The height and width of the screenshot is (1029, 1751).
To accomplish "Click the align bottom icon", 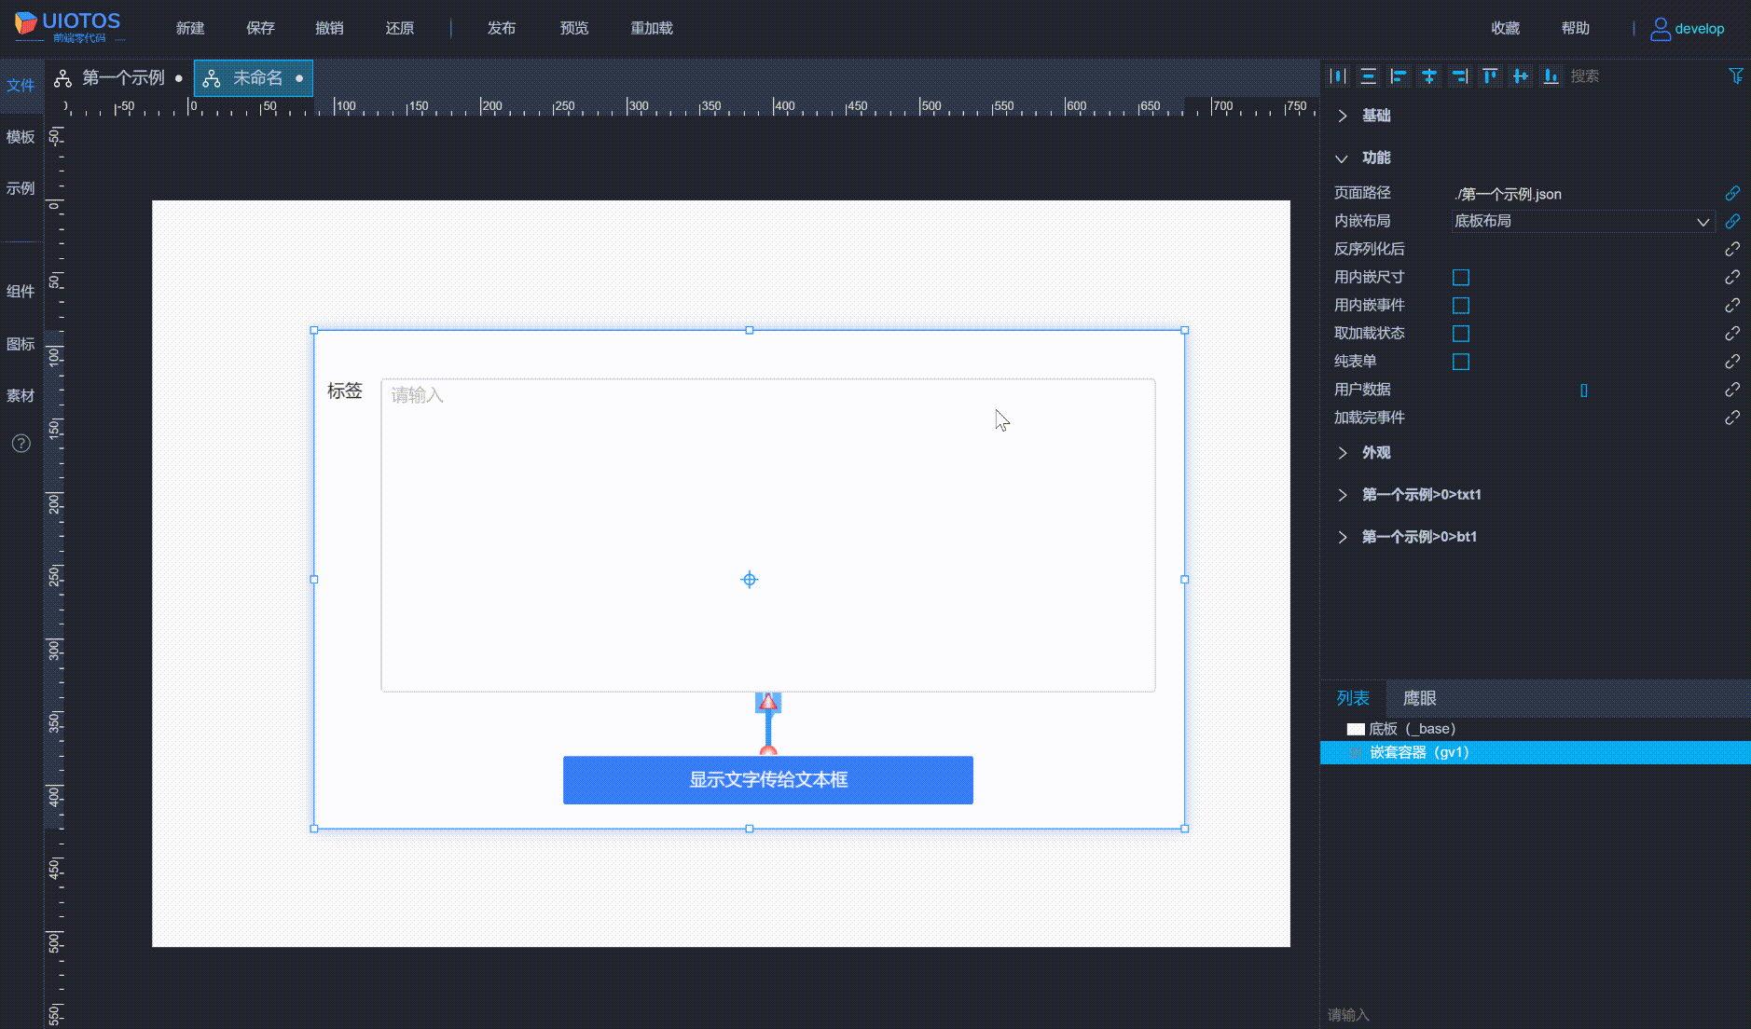I will (x=1551, y=76).
